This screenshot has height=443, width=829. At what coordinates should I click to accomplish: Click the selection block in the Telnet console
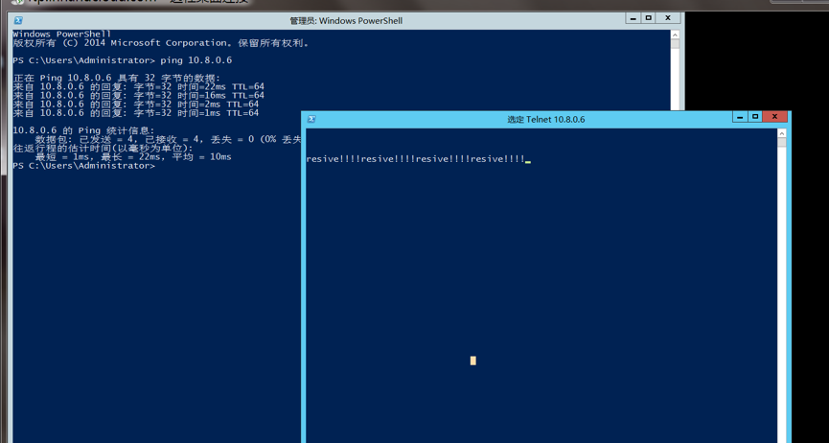click(x=472, y=361)
